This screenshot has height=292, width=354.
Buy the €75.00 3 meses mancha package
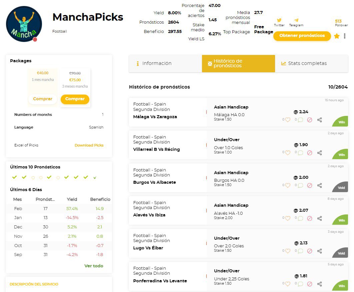click(75, 99)
